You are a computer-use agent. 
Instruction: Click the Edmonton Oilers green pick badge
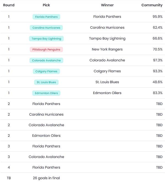46,93
